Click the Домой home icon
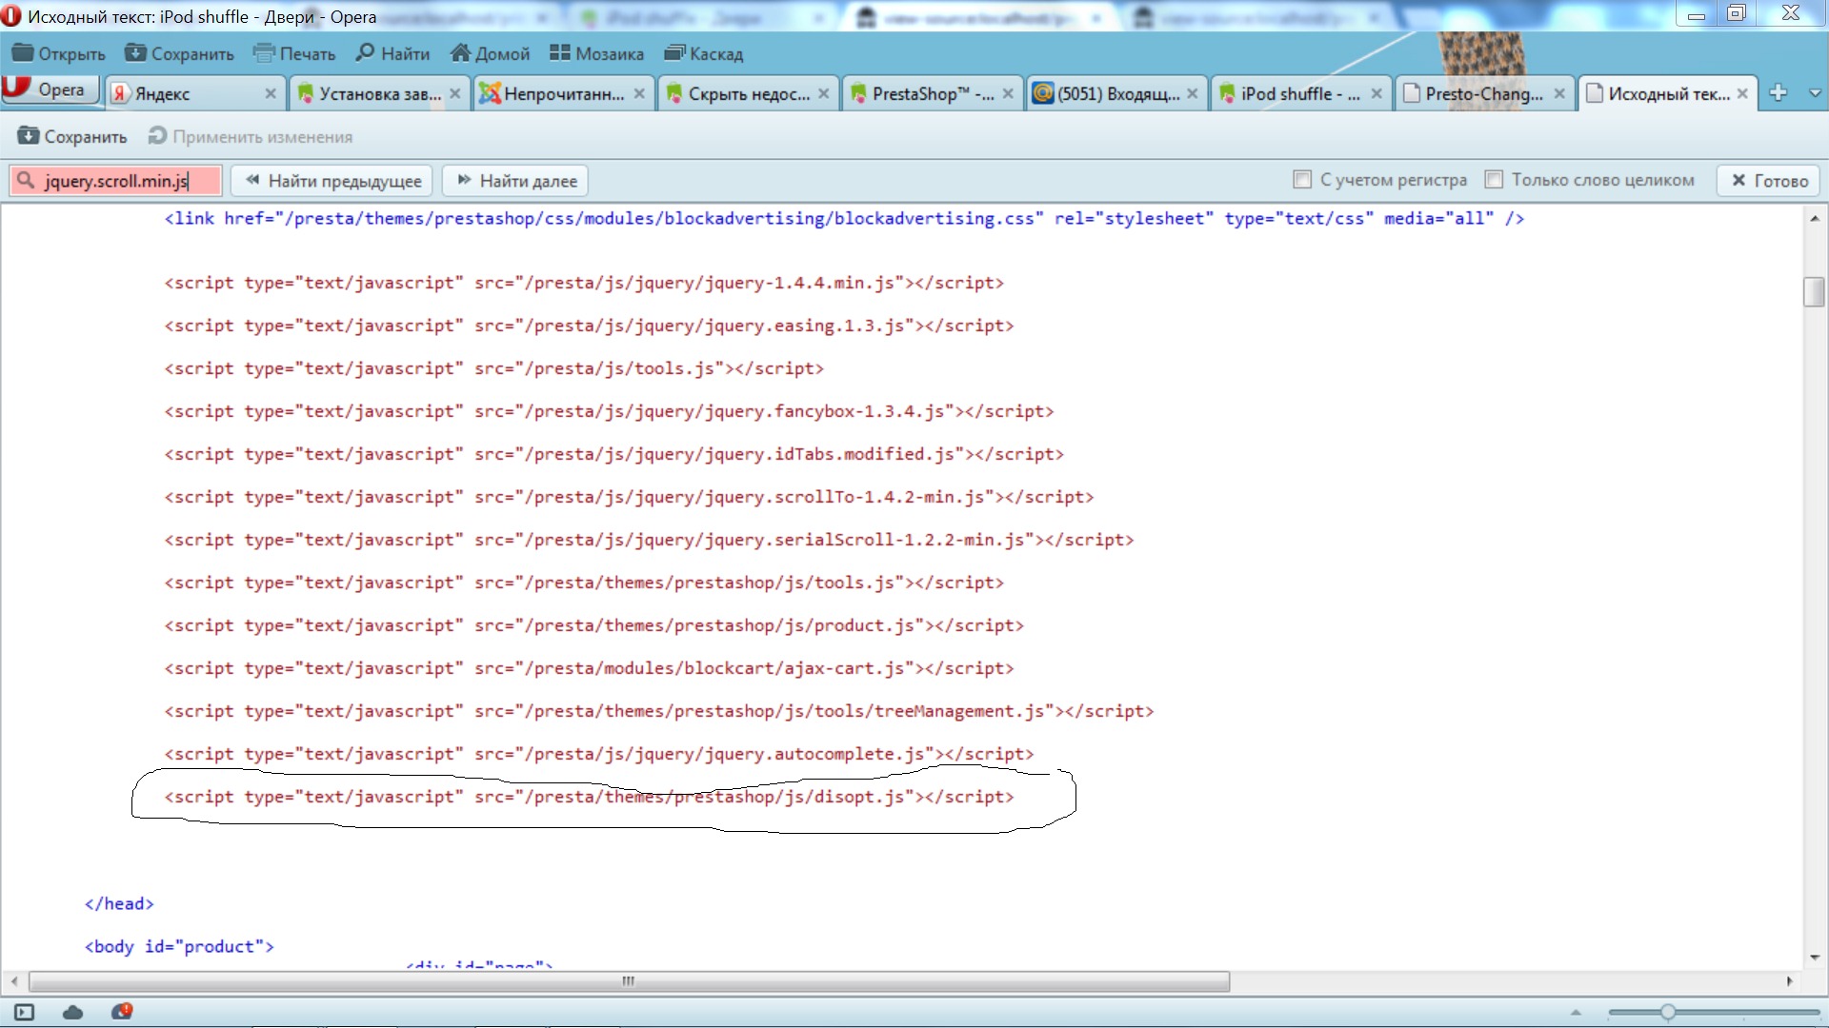The image size is (1829, 1028). (461, 53)
